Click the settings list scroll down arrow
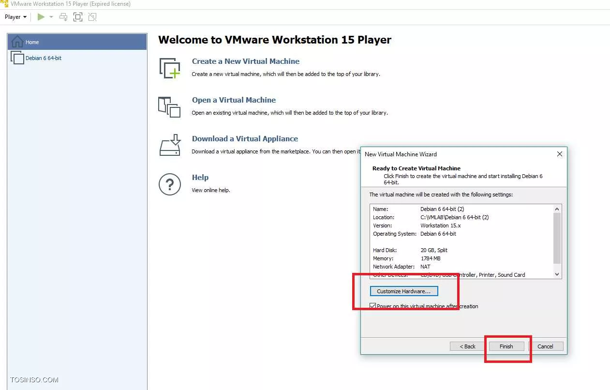 [557, 274]
